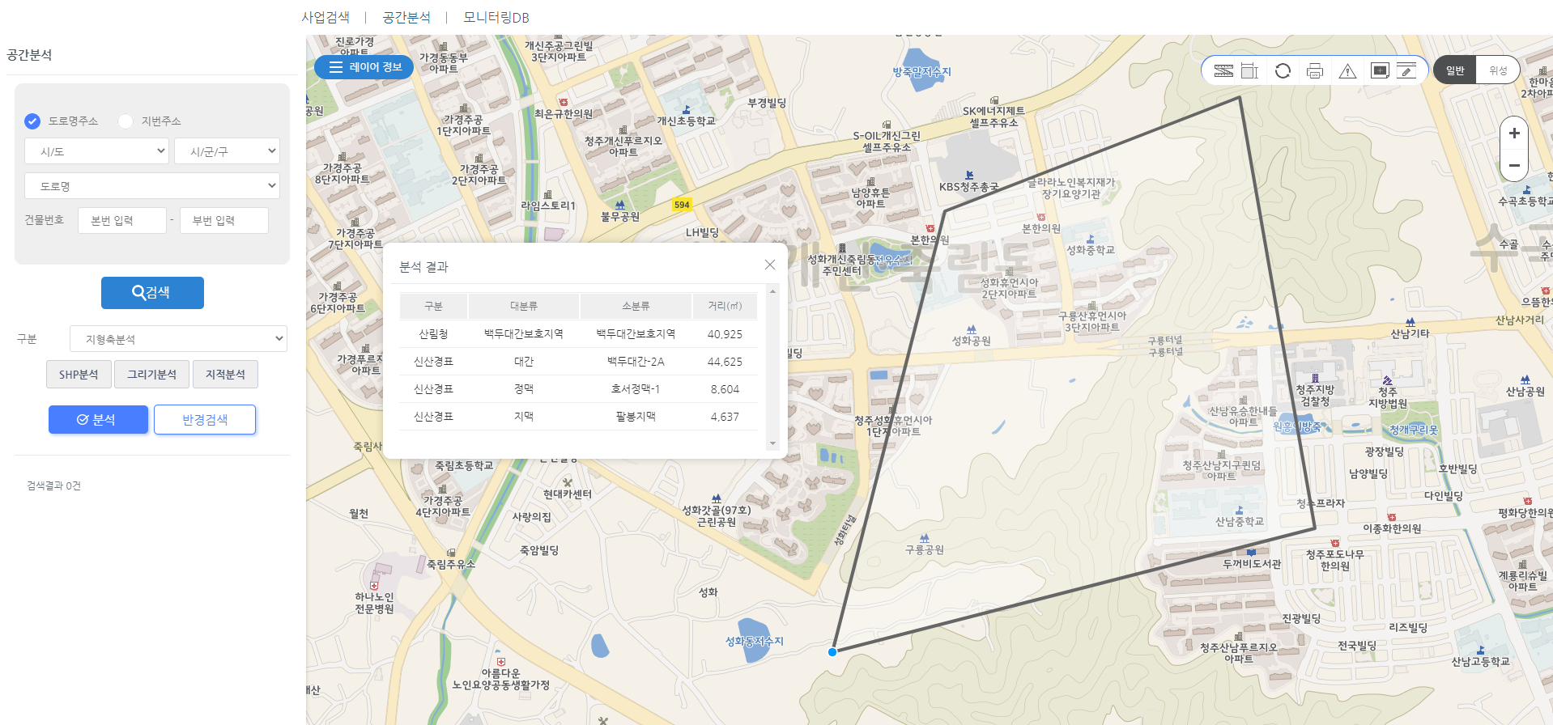
Task: Zoom in with the plus button
Action: (x=1514, y=134)
